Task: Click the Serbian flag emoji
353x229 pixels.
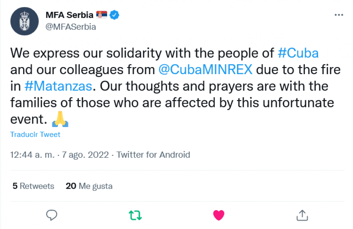Action: pos(102,15)
